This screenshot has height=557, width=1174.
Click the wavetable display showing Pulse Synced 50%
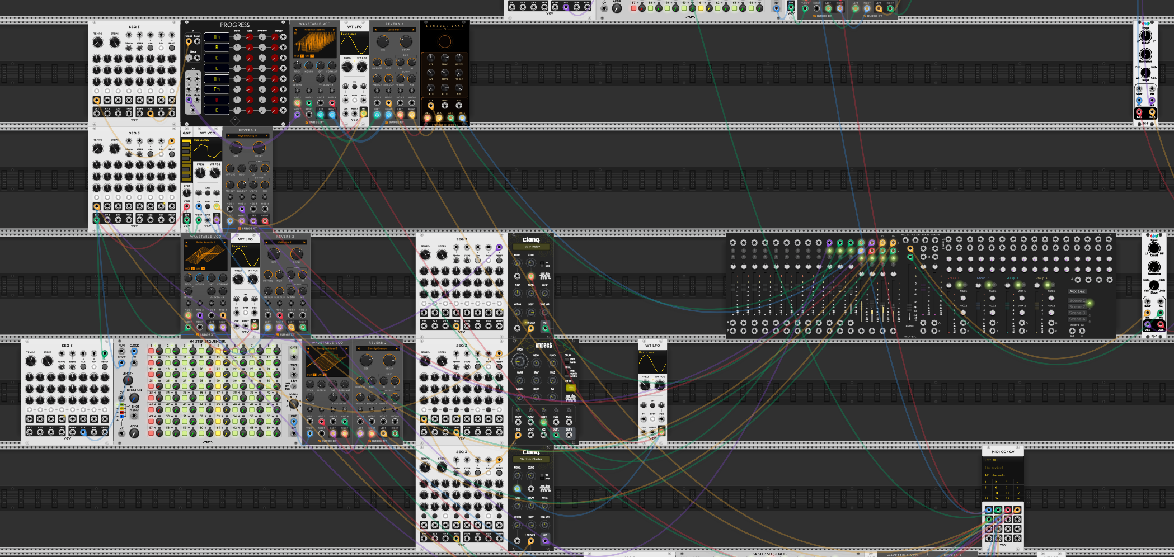[314, 43]
